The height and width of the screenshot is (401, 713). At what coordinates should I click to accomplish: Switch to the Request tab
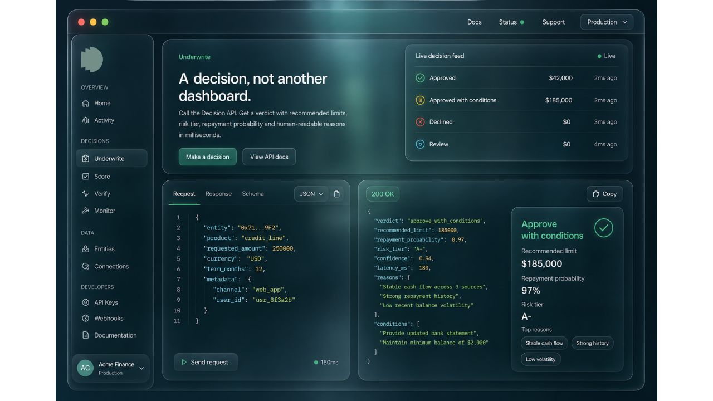click(184, 194)
